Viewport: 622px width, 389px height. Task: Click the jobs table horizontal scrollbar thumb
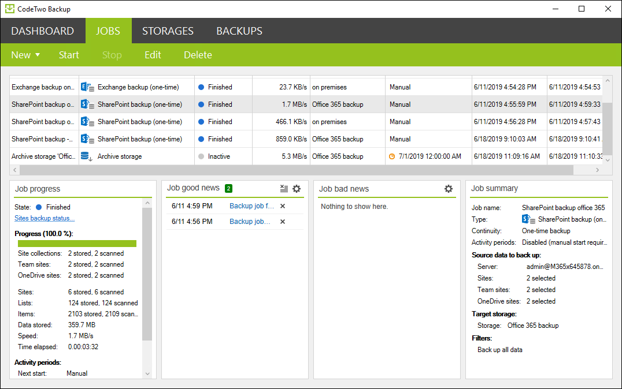tap(297, 170)
